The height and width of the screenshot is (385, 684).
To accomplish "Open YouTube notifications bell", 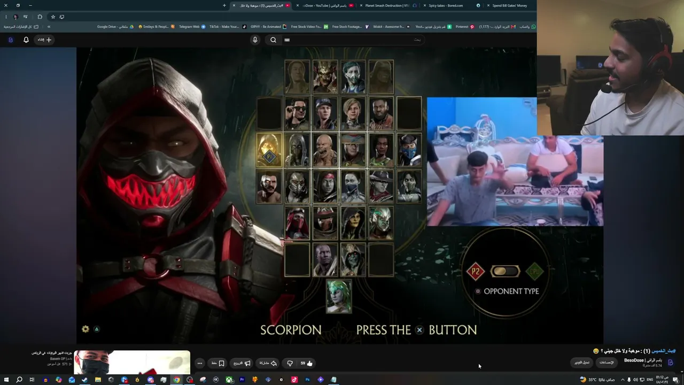I will (x=26, y=40).
